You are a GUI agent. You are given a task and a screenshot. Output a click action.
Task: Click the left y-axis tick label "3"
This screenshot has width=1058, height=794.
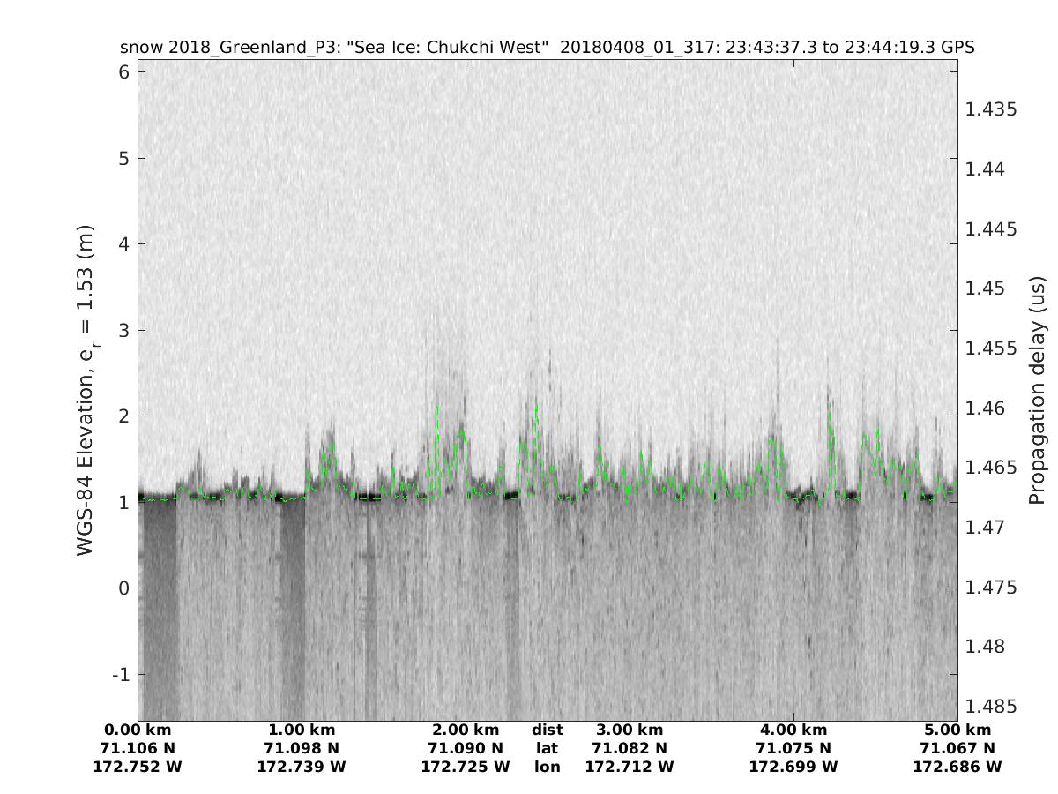[124, 331]
